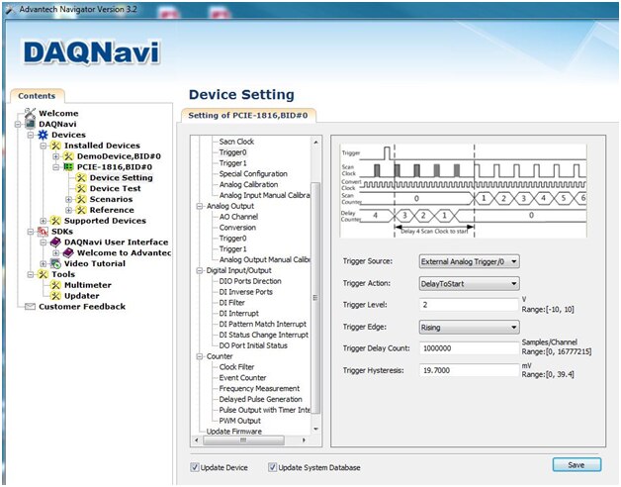
Task: Select the Setting of PCIE-1816,BID#0 tab
Action: point(248,116)
